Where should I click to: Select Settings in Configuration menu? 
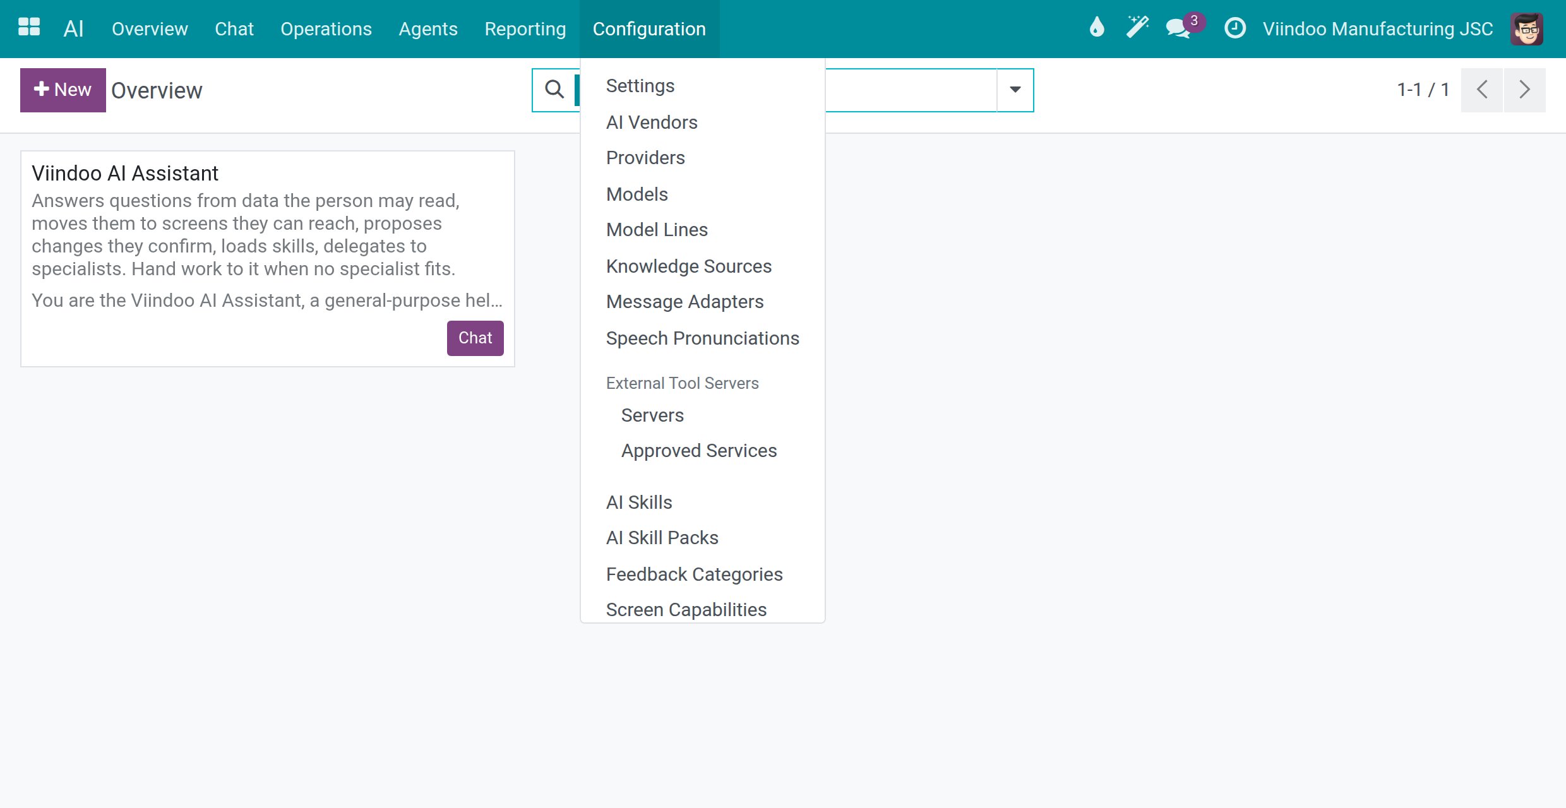[702, 86]
